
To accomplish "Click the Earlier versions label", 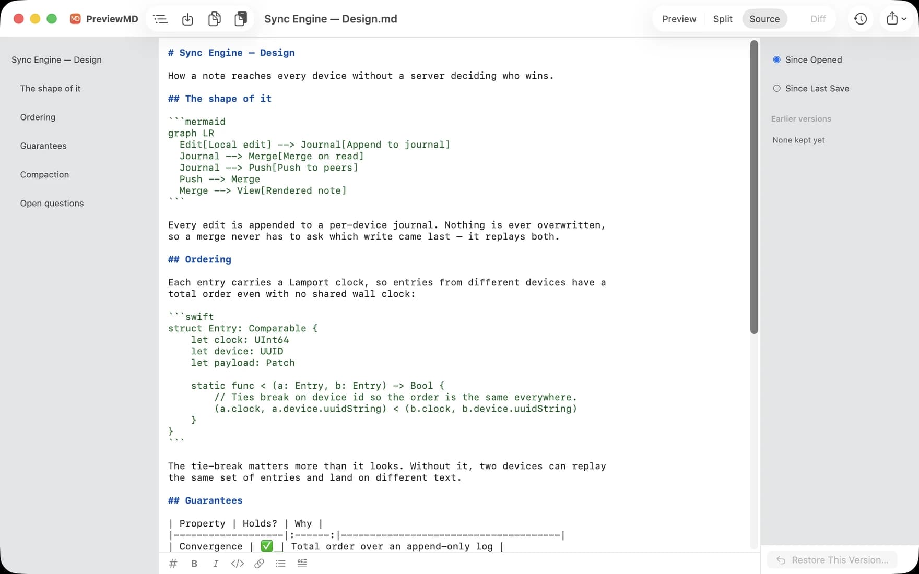I will click(801, 119).
